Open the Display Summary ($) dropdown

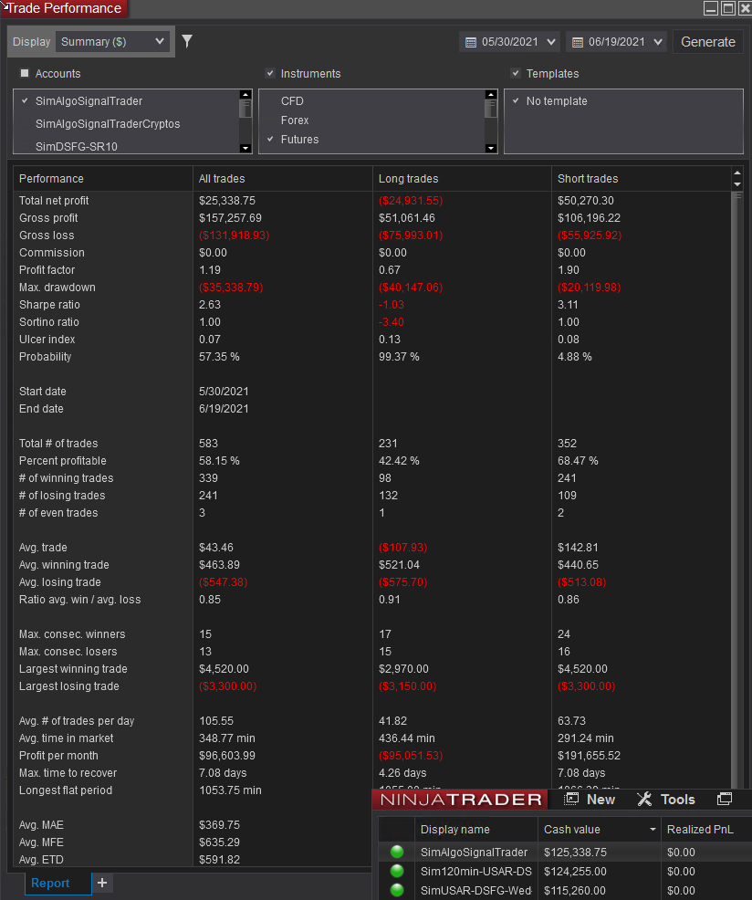pyautogui.click(x=112, y=41)
